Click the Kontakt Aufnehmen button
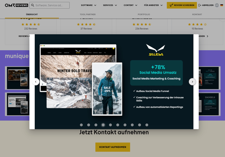This screenshot has width=225, height=157. point(113,147)
